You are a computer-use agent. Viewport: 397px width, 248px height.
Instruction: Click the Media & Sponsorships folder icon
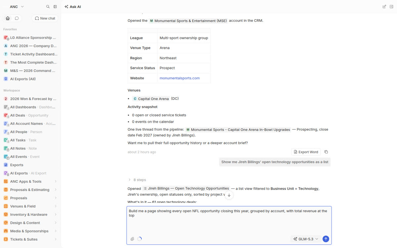pyautogui.click(x=6, y=231)
